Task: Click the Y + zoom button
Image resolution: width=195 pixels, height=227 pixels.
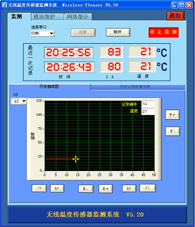Action: click(x=172, y=115)
